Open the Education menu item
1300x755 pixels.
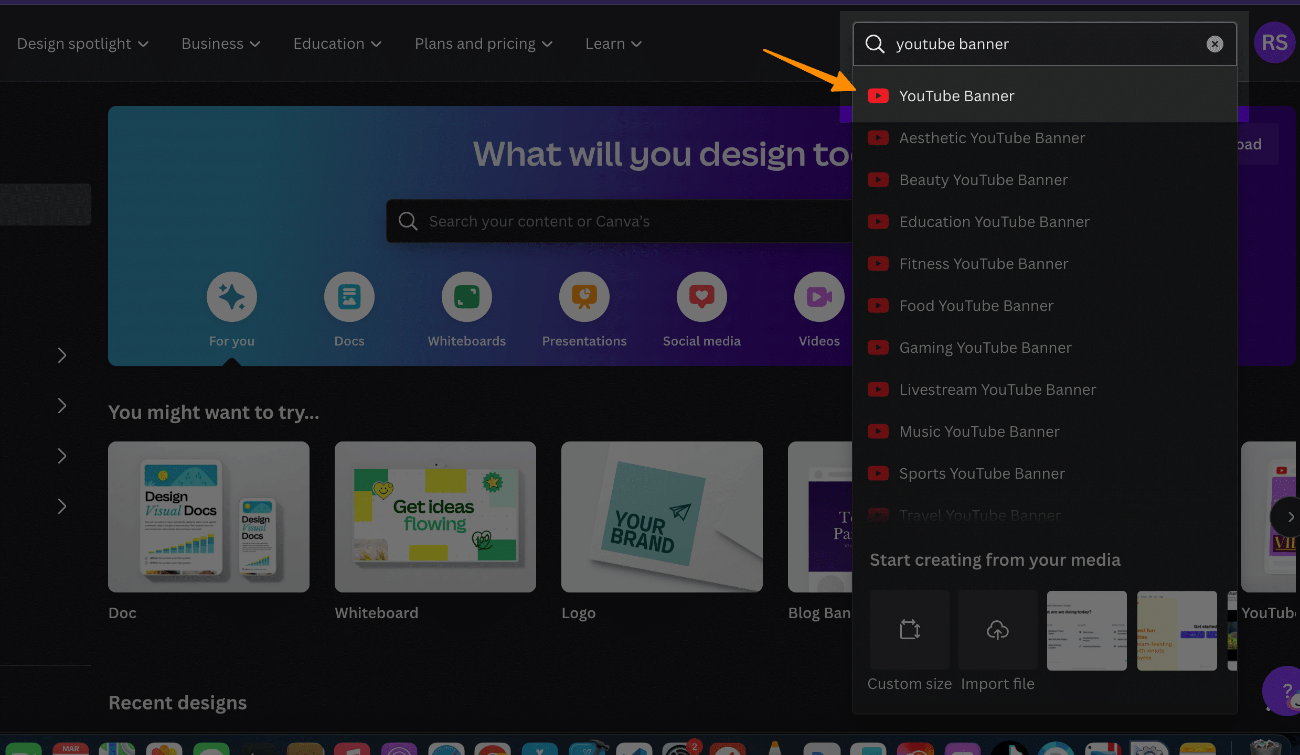pyautogui.click(x=337, y=43)
